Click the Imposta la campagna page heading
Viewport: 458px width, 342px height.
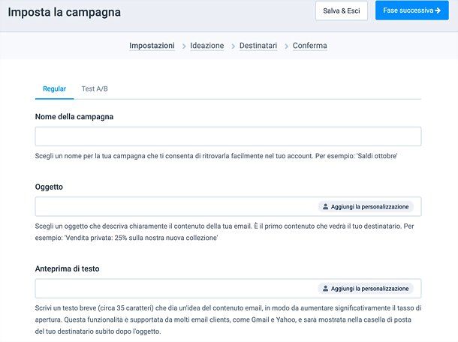coord(64,13)
